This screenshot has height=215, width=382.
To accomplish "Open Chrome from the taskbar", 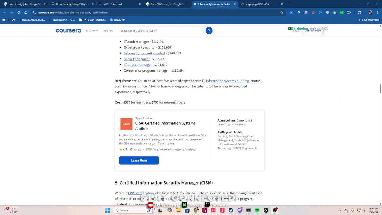I will (196, 210).
